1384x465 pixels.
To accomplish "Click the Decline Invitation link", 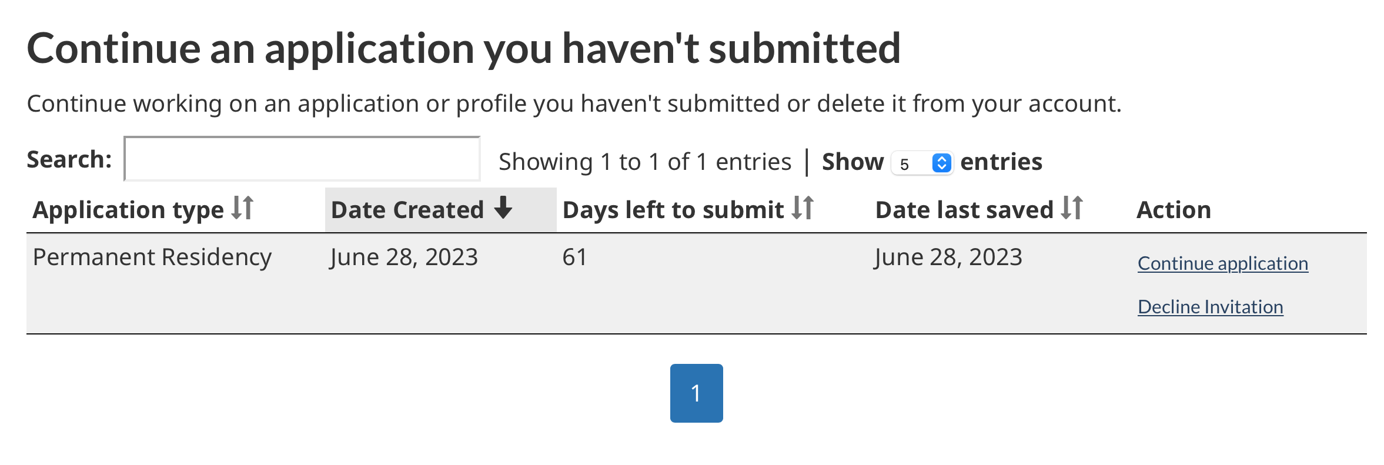I will point(1211,307).
